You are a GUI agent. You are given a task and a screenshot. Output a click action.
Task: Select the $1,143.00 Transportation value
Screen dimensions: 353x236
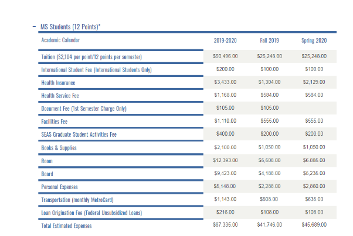tap(225, 199)
